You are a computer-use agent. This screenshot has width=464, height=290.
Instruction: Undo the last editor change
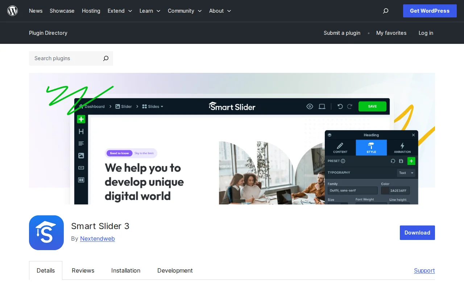click(x=340, y=106)
